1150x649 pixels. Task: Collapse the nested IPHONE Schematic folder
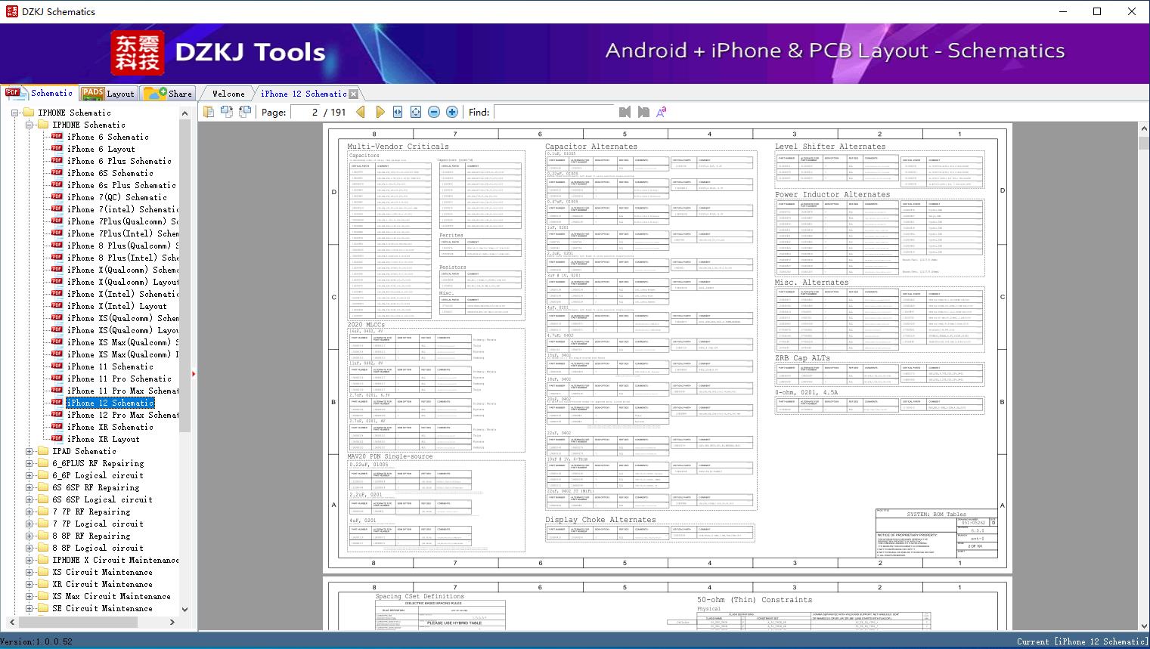[29, 125]
